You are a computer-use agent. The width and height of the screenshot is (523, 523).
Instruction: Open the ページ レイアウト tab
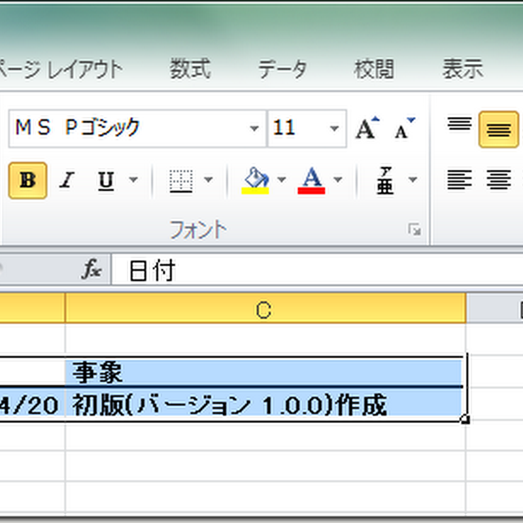(x=60, y=69)
